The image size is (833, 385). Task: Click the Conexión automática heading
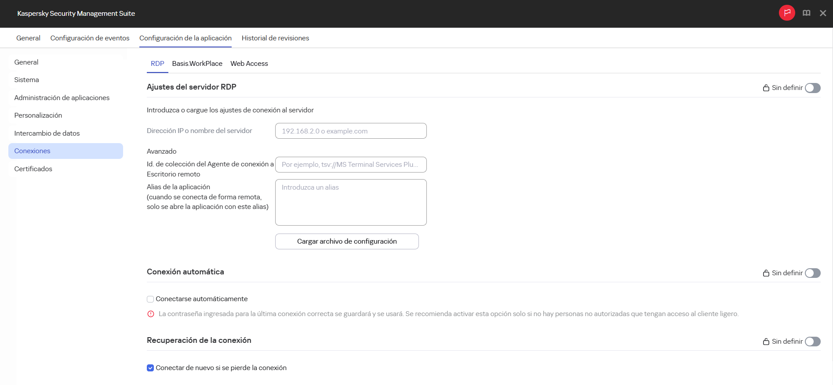tap(186, 272)
